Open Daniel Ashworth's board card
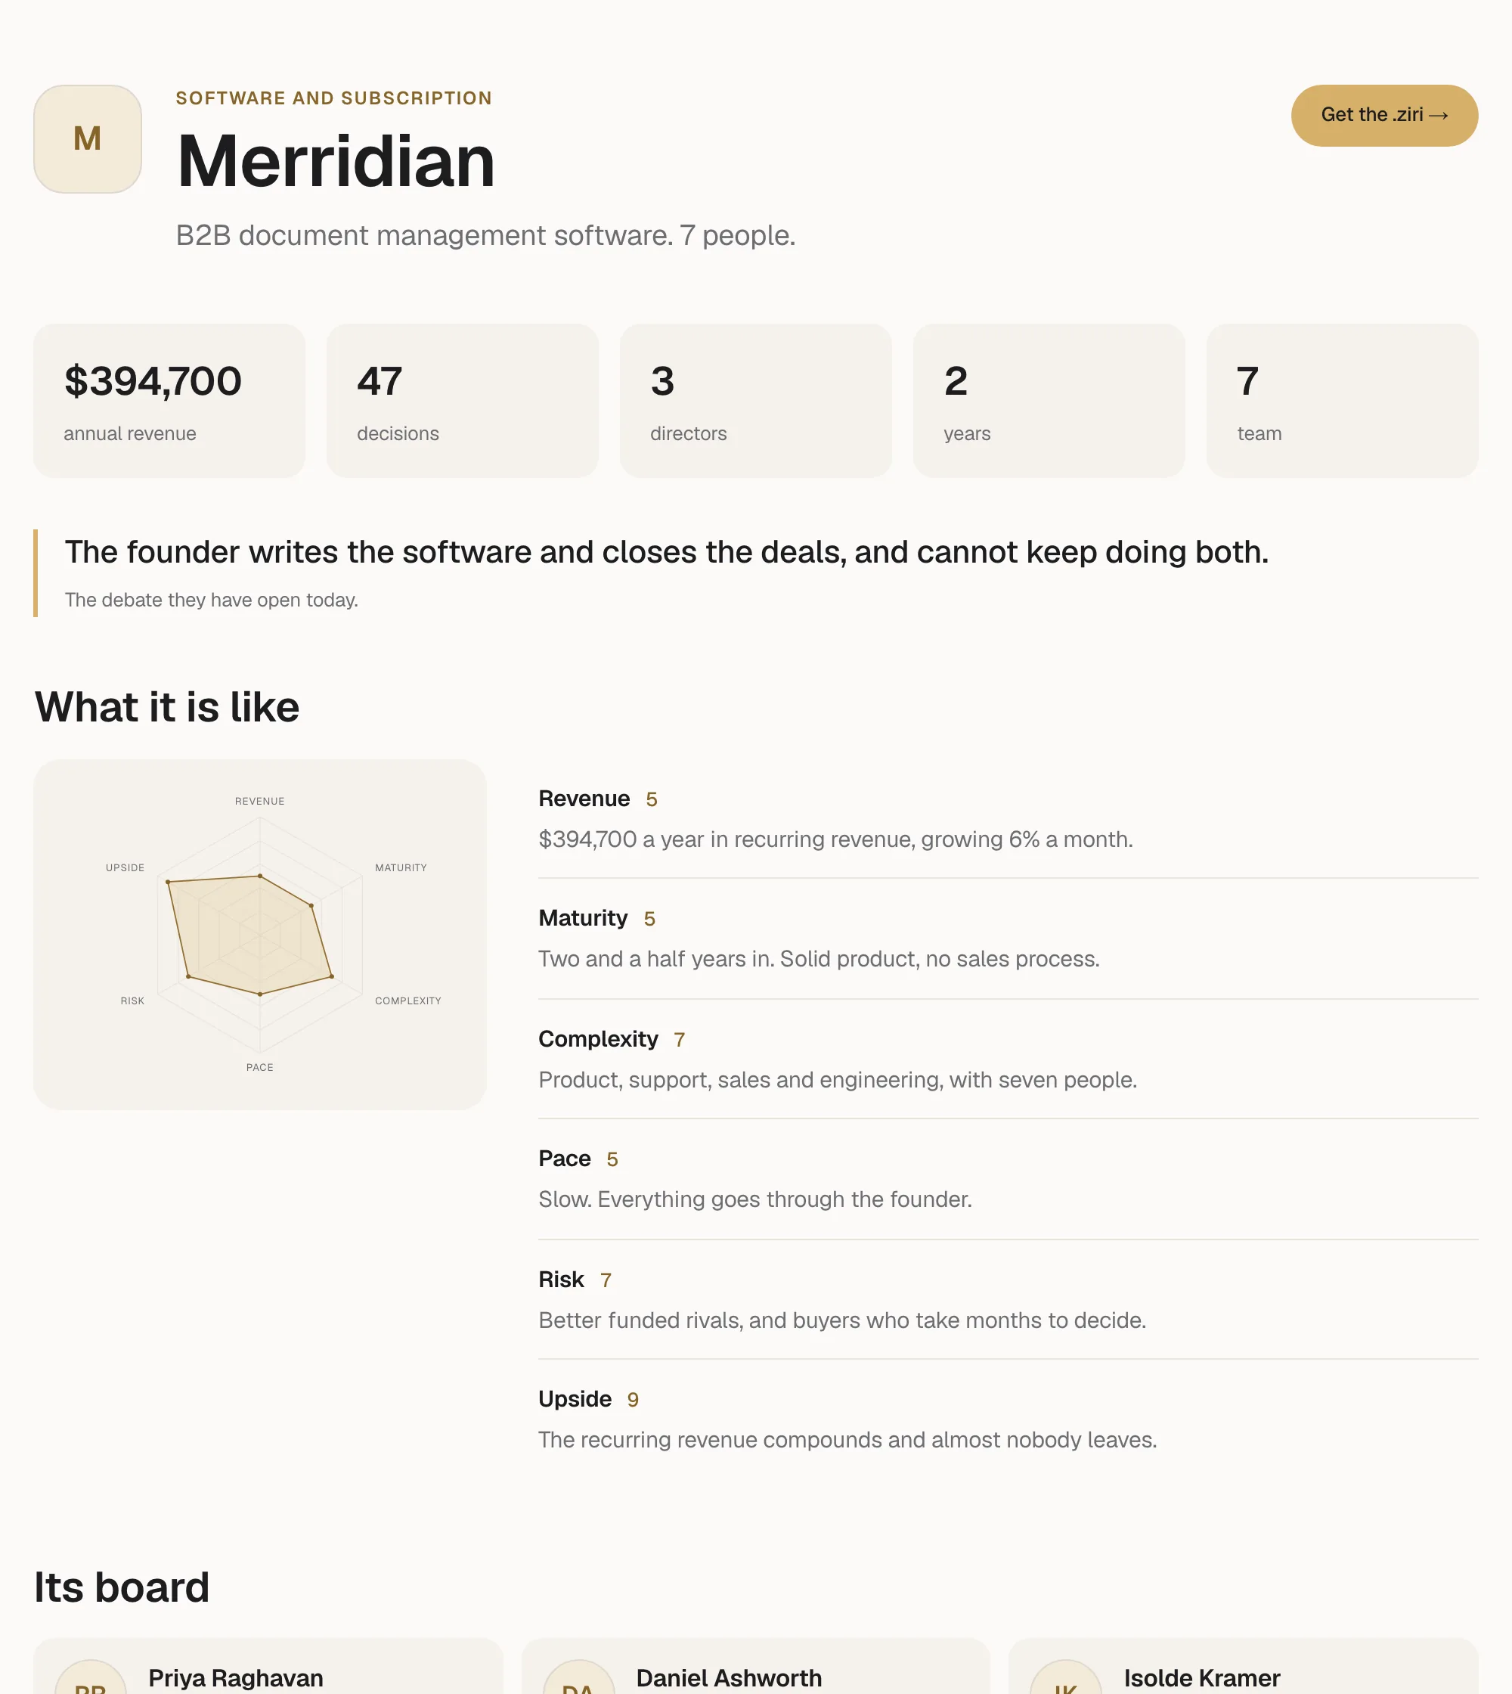 [x=756, y=1667]
